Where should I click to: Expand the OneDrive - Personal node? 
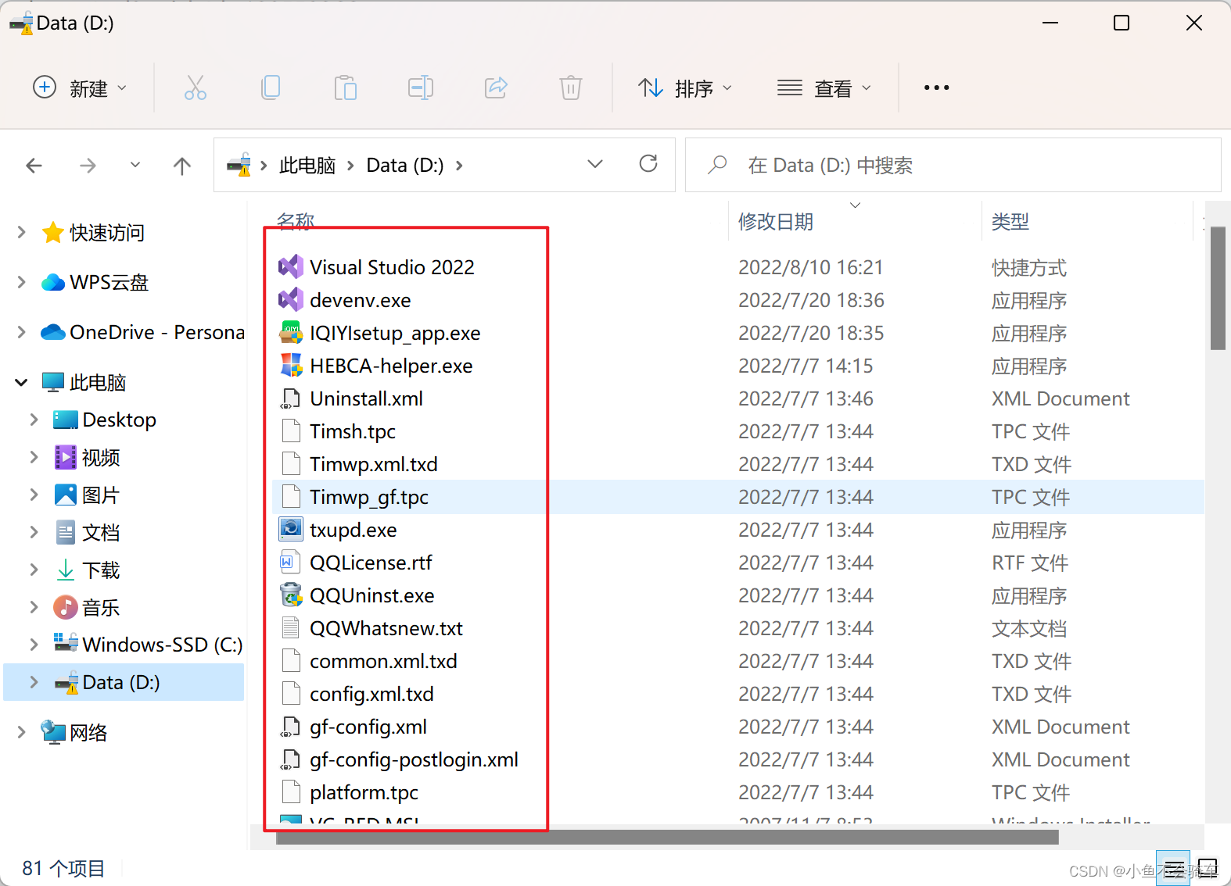tap(21, 332)
